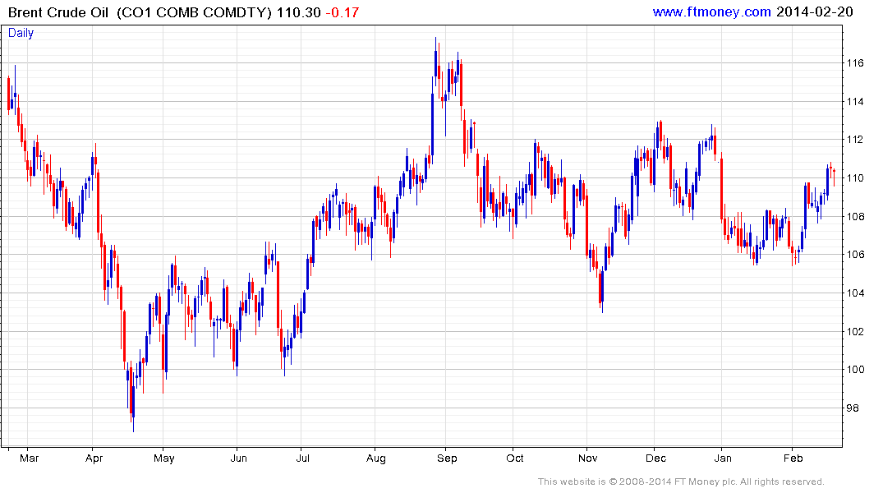This screenshot has height=493, width=883.
Task: Click the Oct month label
Action: pos(515,458)
